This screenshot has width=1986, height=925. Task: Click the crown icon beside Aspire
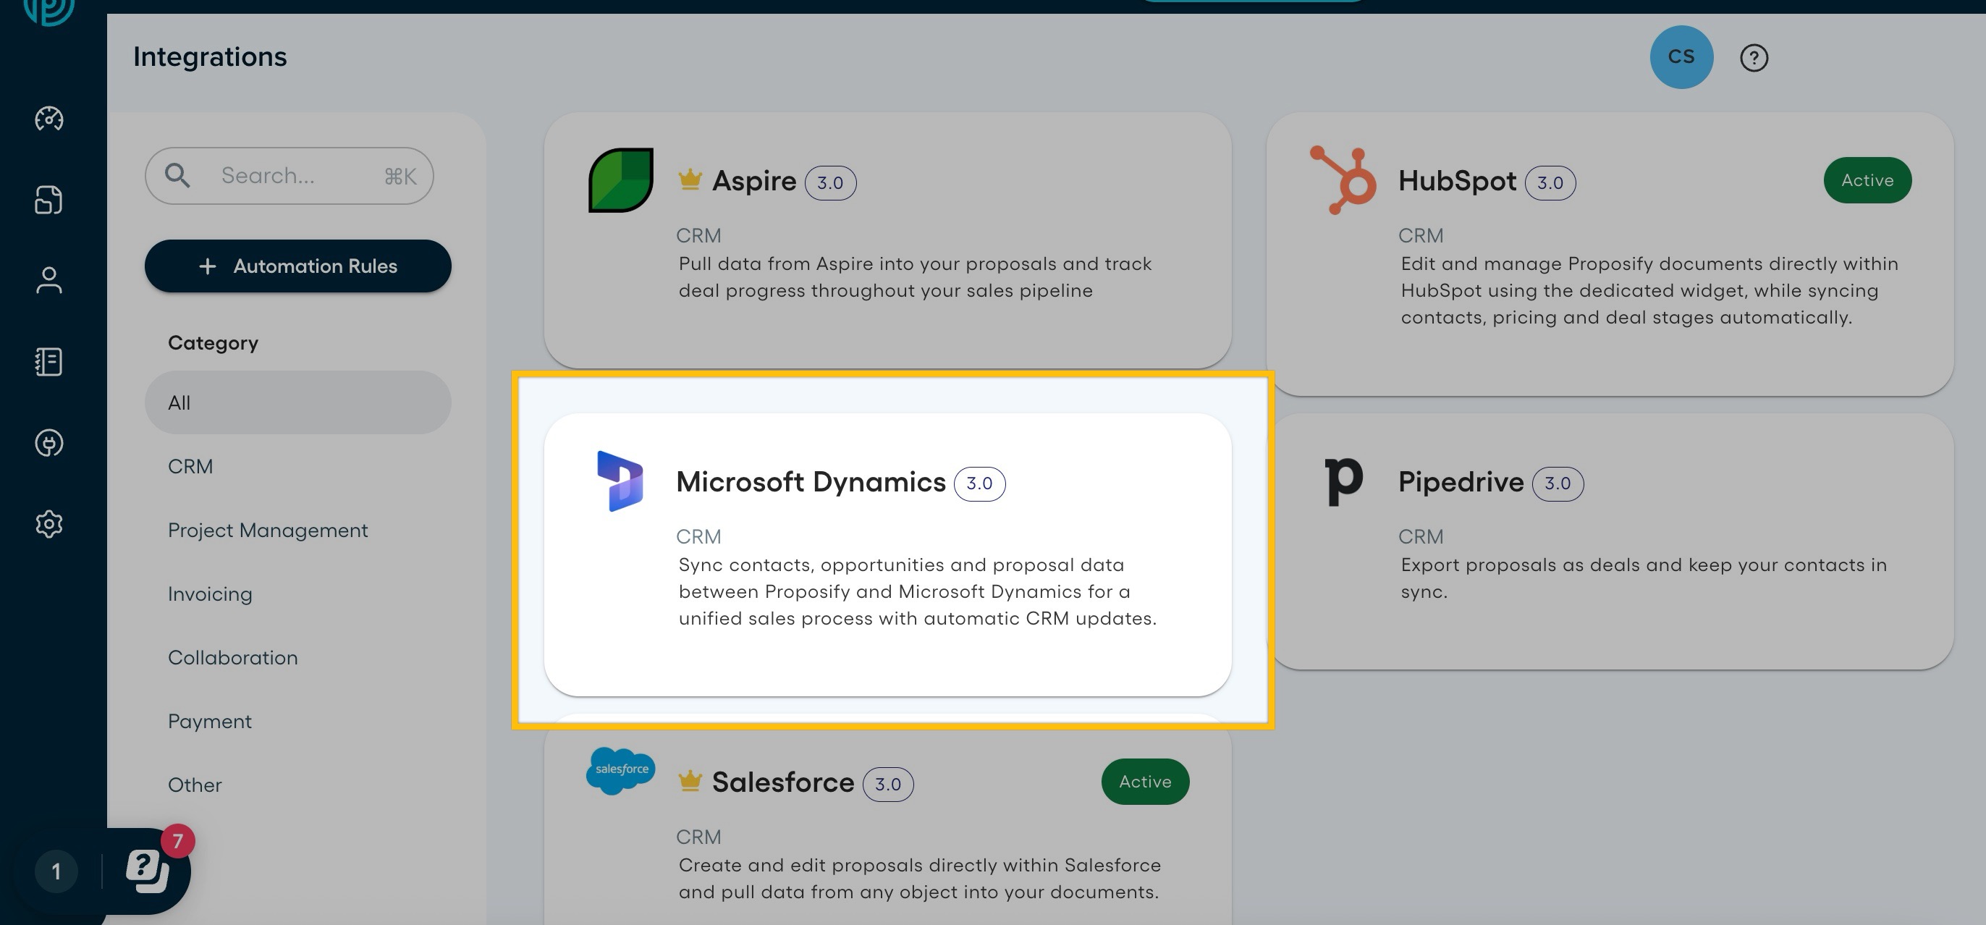click(690, 179)
